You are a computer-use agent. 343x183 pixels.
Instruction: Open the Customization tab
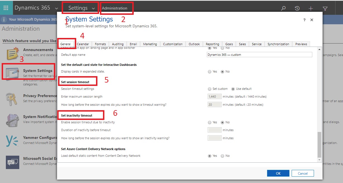pos(173,44)
